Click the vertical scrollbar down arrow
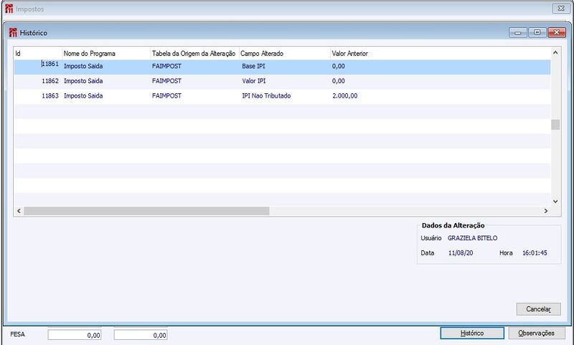 555,202
